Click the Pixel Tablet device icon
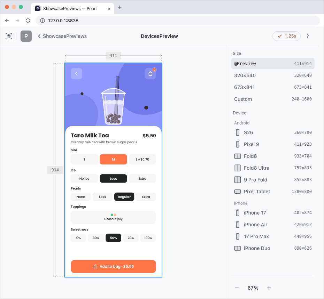The width and height of the screenshot is (324, 299). 238,192
